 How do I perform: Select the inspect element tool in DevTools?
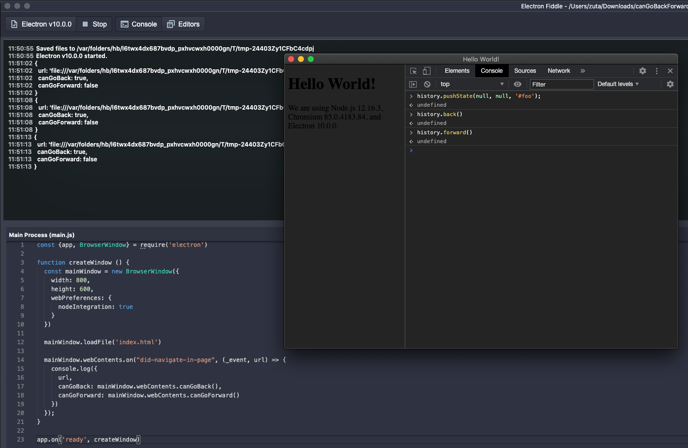[413, 71]
